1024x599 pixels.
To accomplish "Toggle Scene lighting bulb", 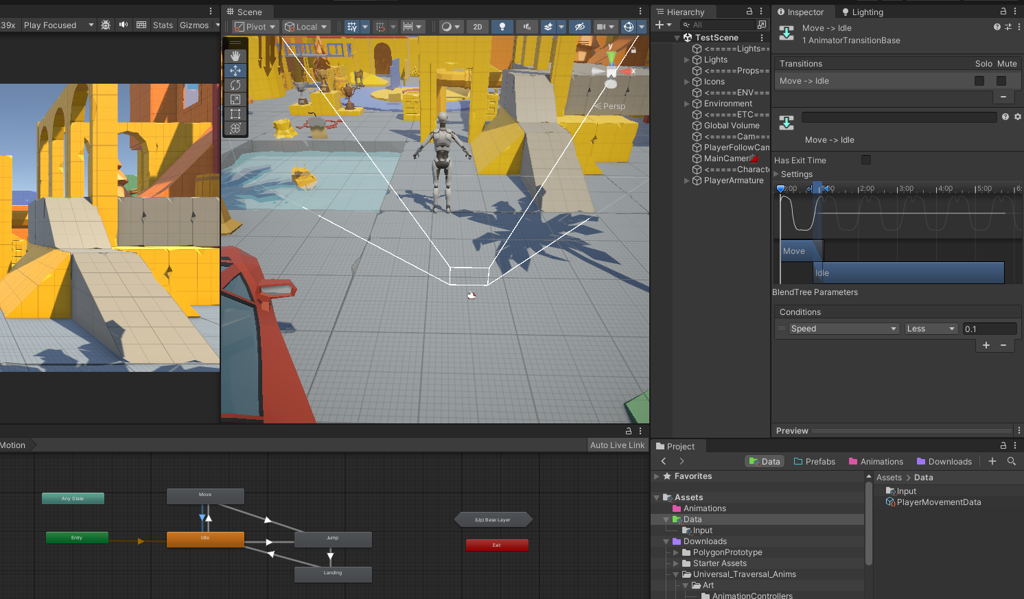I will pos(502,27).
